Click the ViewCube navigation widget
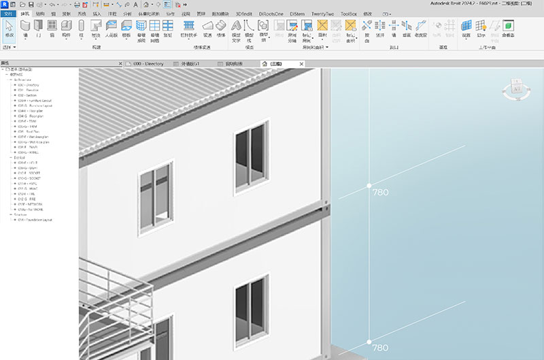 pos(516,88)
